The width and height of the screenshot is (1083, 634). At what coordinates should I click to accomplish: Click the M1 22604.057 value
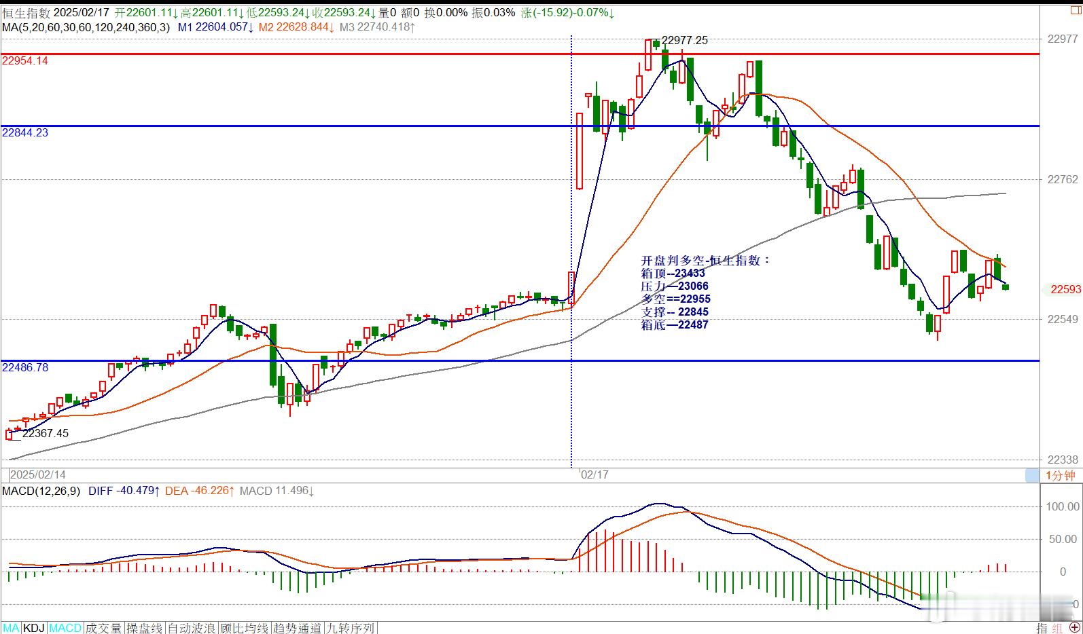215,27
